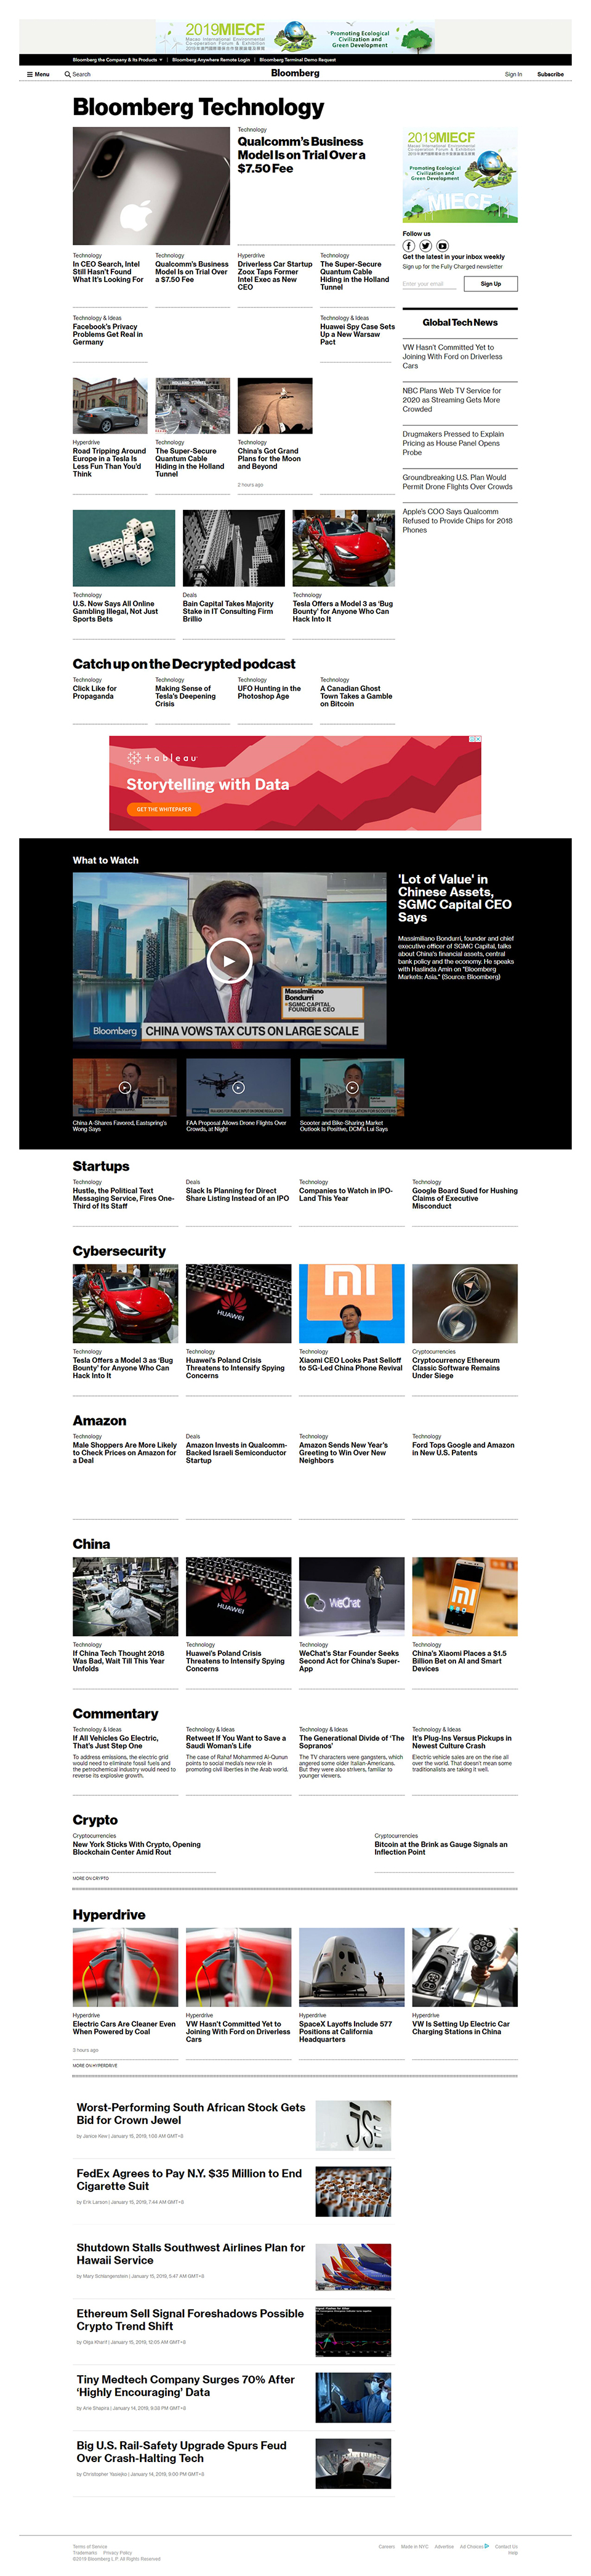Open UFO Hunting in the Photoshop Age
591x2576 pixels.
tap(269, 692)
